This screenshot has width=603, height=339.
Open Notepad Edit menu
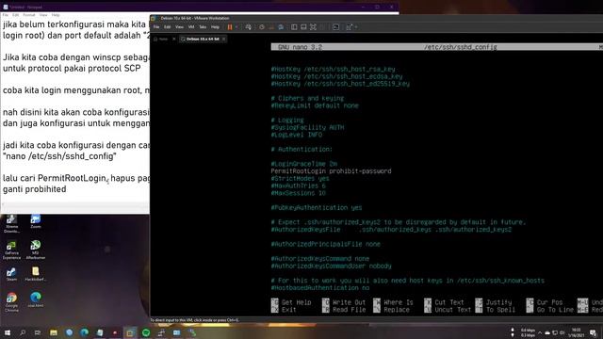click(x=15, y=15)
